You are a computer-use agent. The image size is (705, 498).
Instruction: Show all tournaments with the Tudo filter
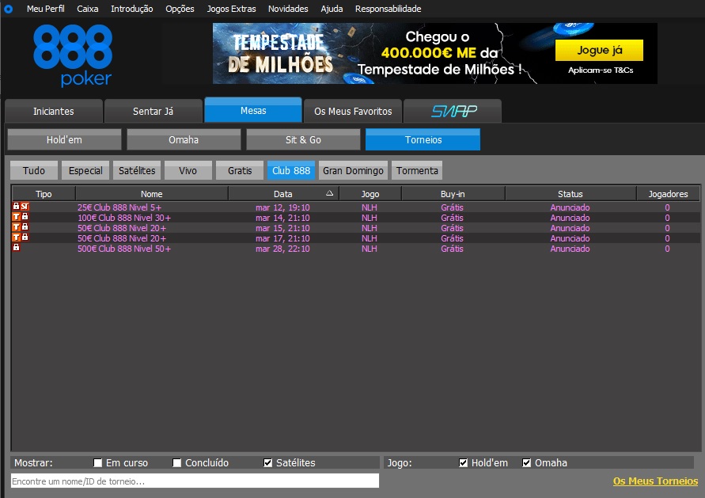(34, 170)
